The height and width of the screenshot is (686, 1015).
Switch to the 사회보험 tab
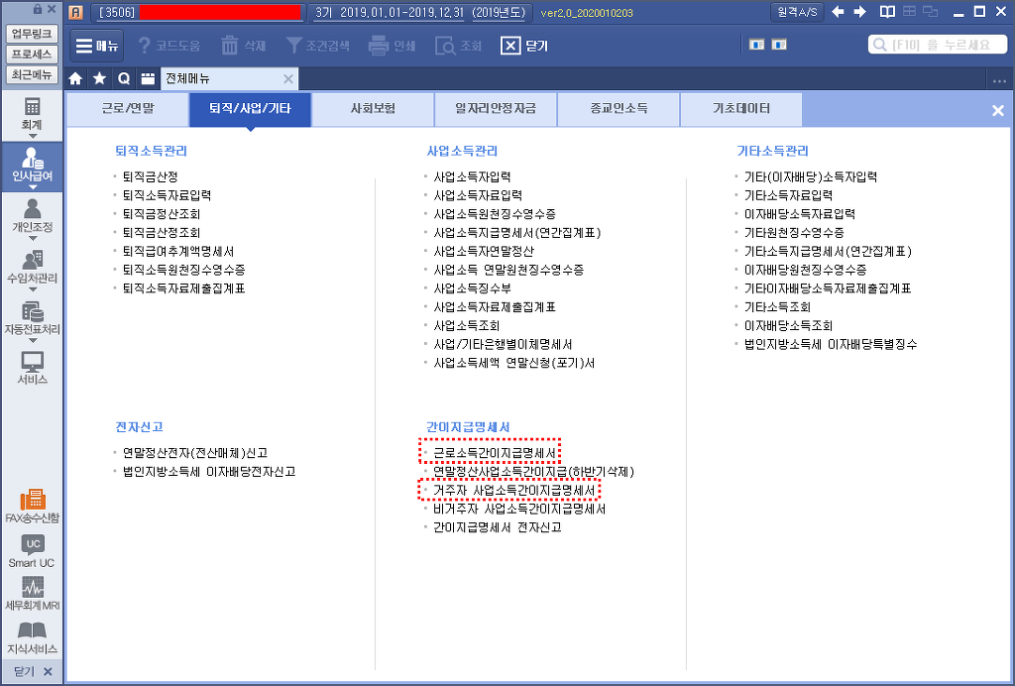click(373, 109)
